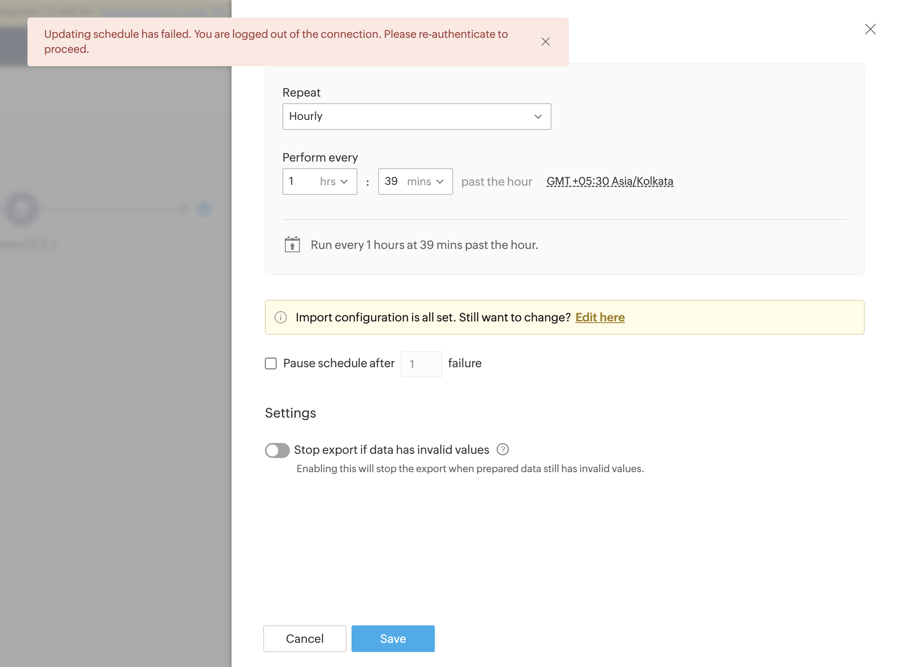
Task: Expand the hrs interval dropdown
Action: 319,182
